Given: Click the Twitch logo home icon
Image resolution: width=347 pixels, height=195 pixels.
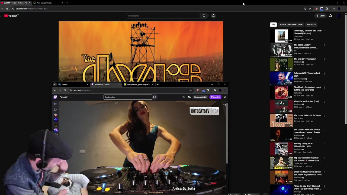Looking at the screenshot, I should pos(55,97).
